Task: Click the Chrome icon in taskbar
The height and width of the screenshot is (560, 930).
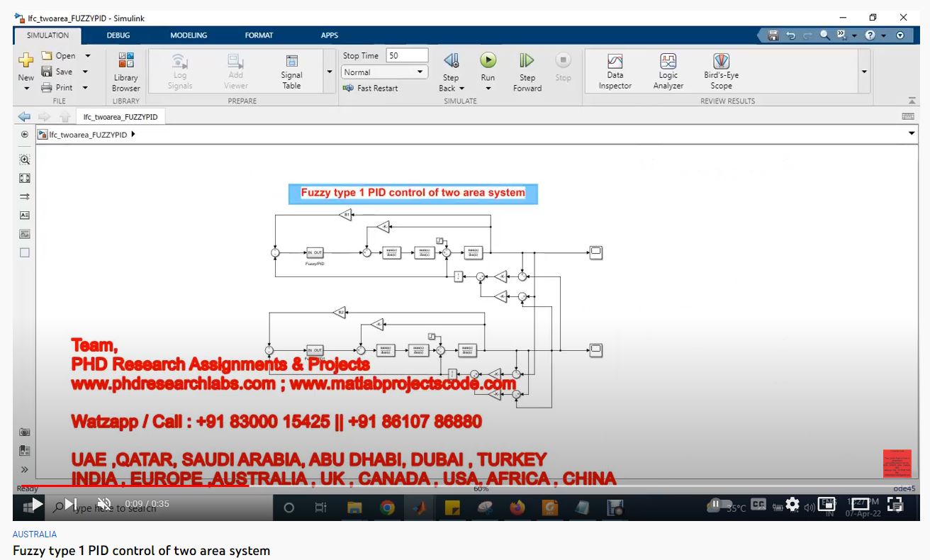Action: coord(387,508)
